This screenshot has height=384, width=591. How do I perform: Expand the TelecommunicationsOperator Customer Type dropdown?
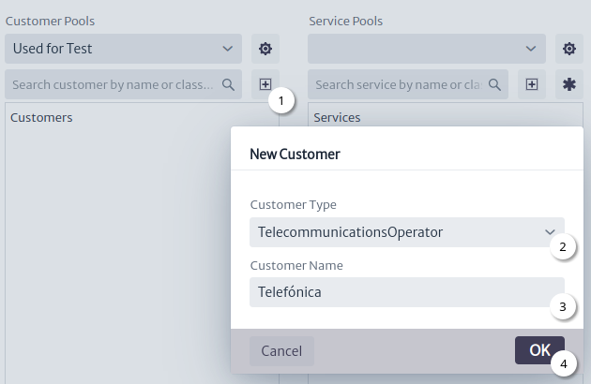pos(407,232)
